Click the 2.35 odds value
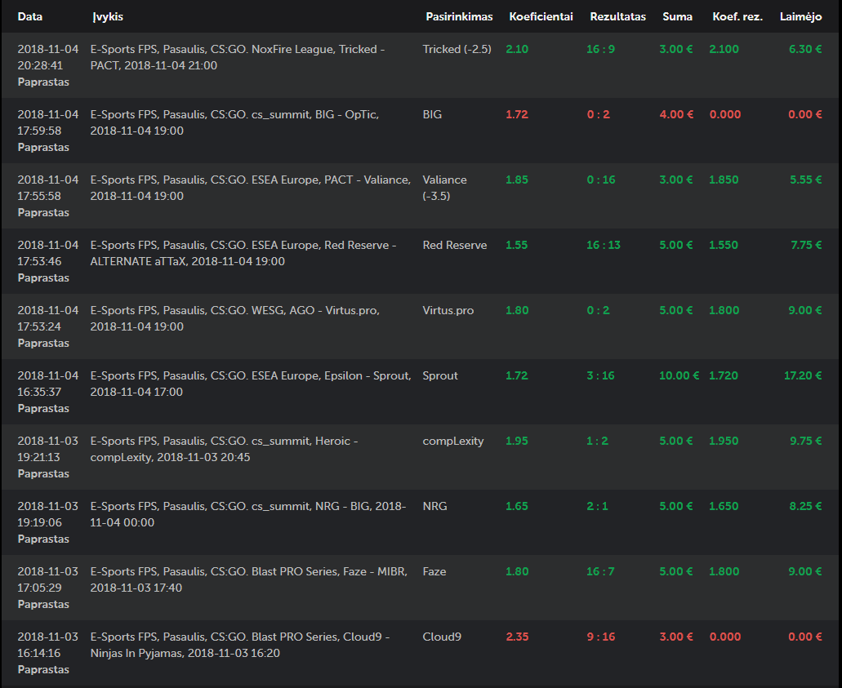The height and width of the screenshot is (688, 842). [x=517, y=637]
